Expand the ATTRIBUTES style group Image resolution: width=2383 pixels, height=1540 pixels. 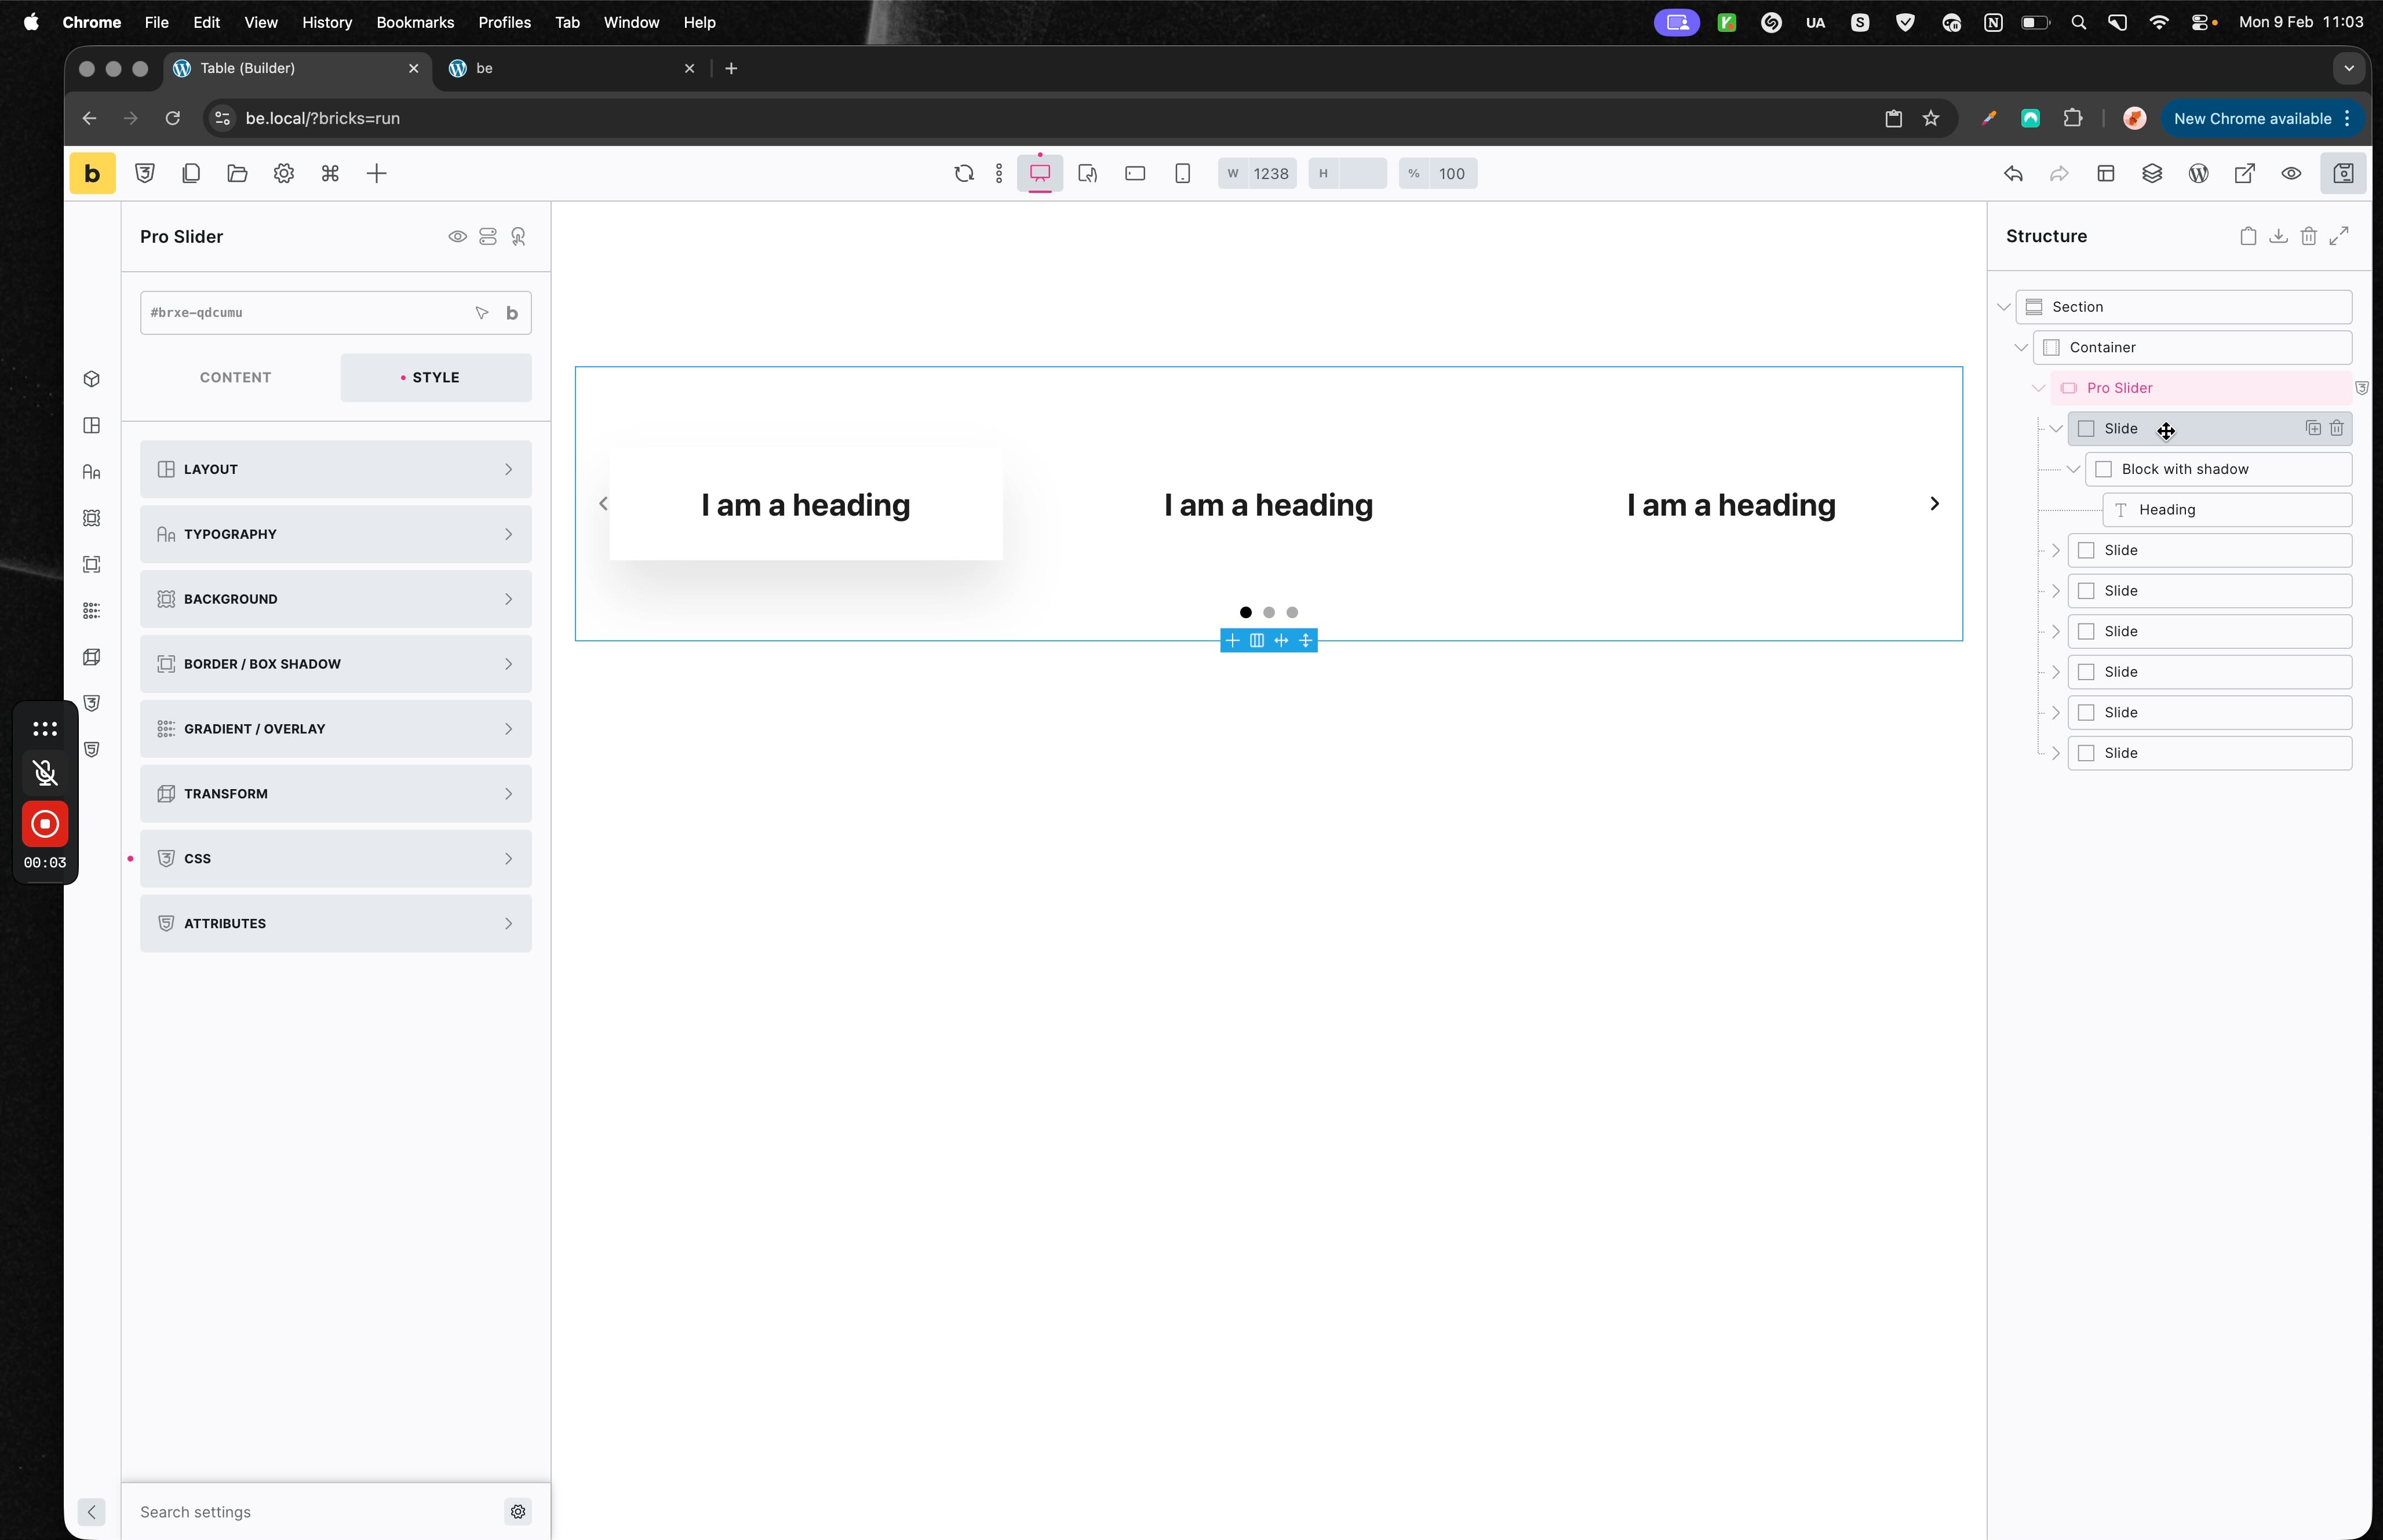(x=336, y=924)
